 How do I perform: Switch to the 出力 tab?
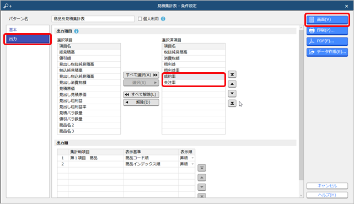coord(28,39)
